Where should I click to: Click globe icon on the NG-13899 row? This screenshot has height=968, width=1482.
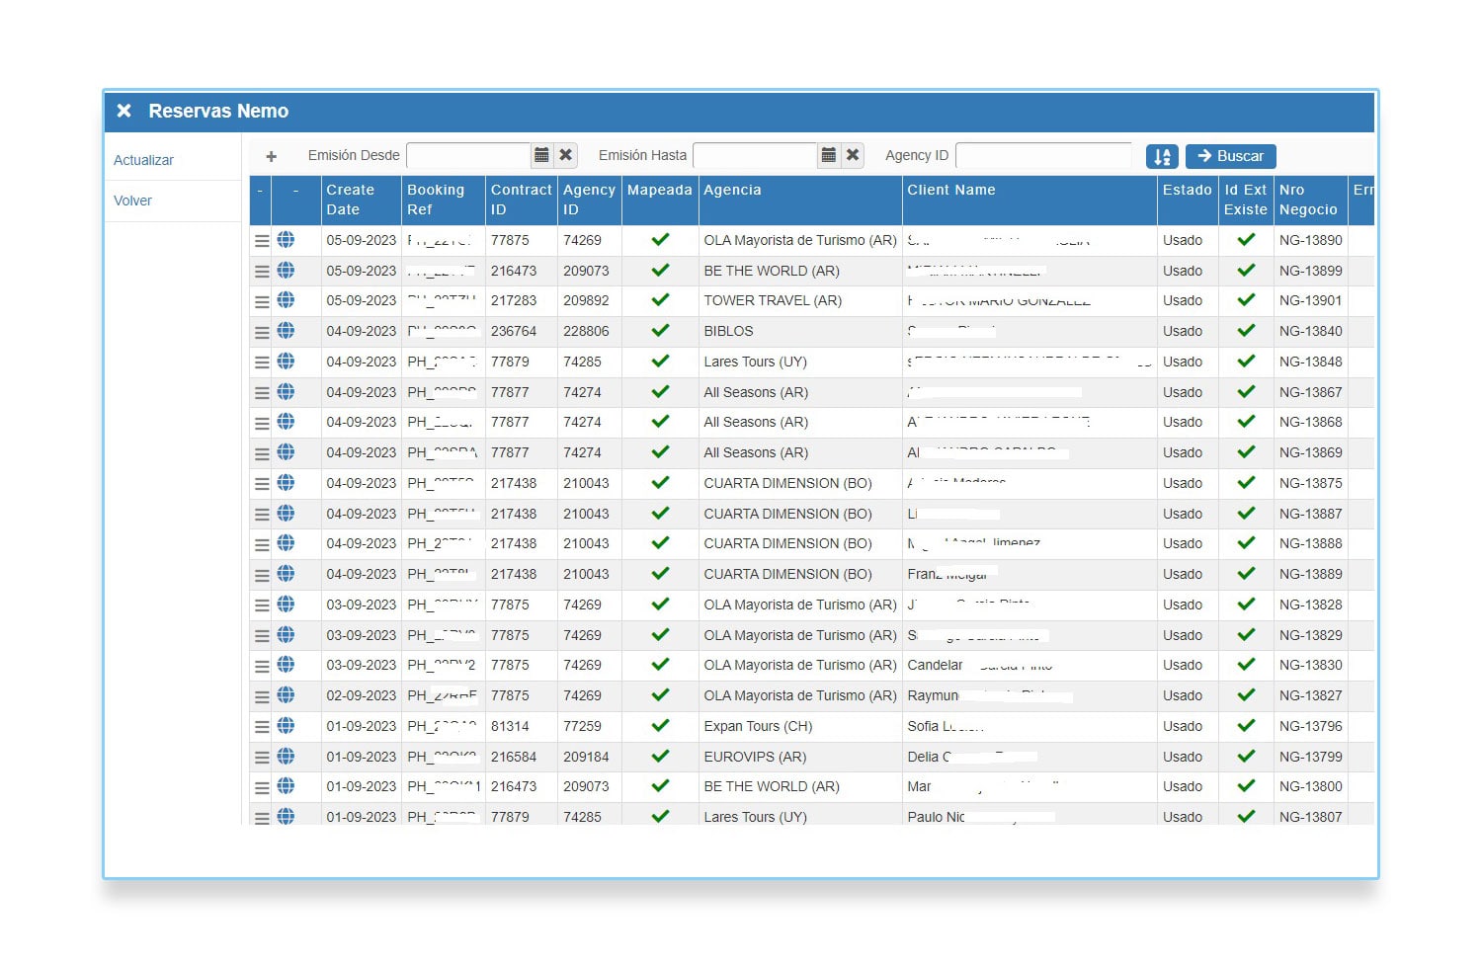click(x=286, y=271)
